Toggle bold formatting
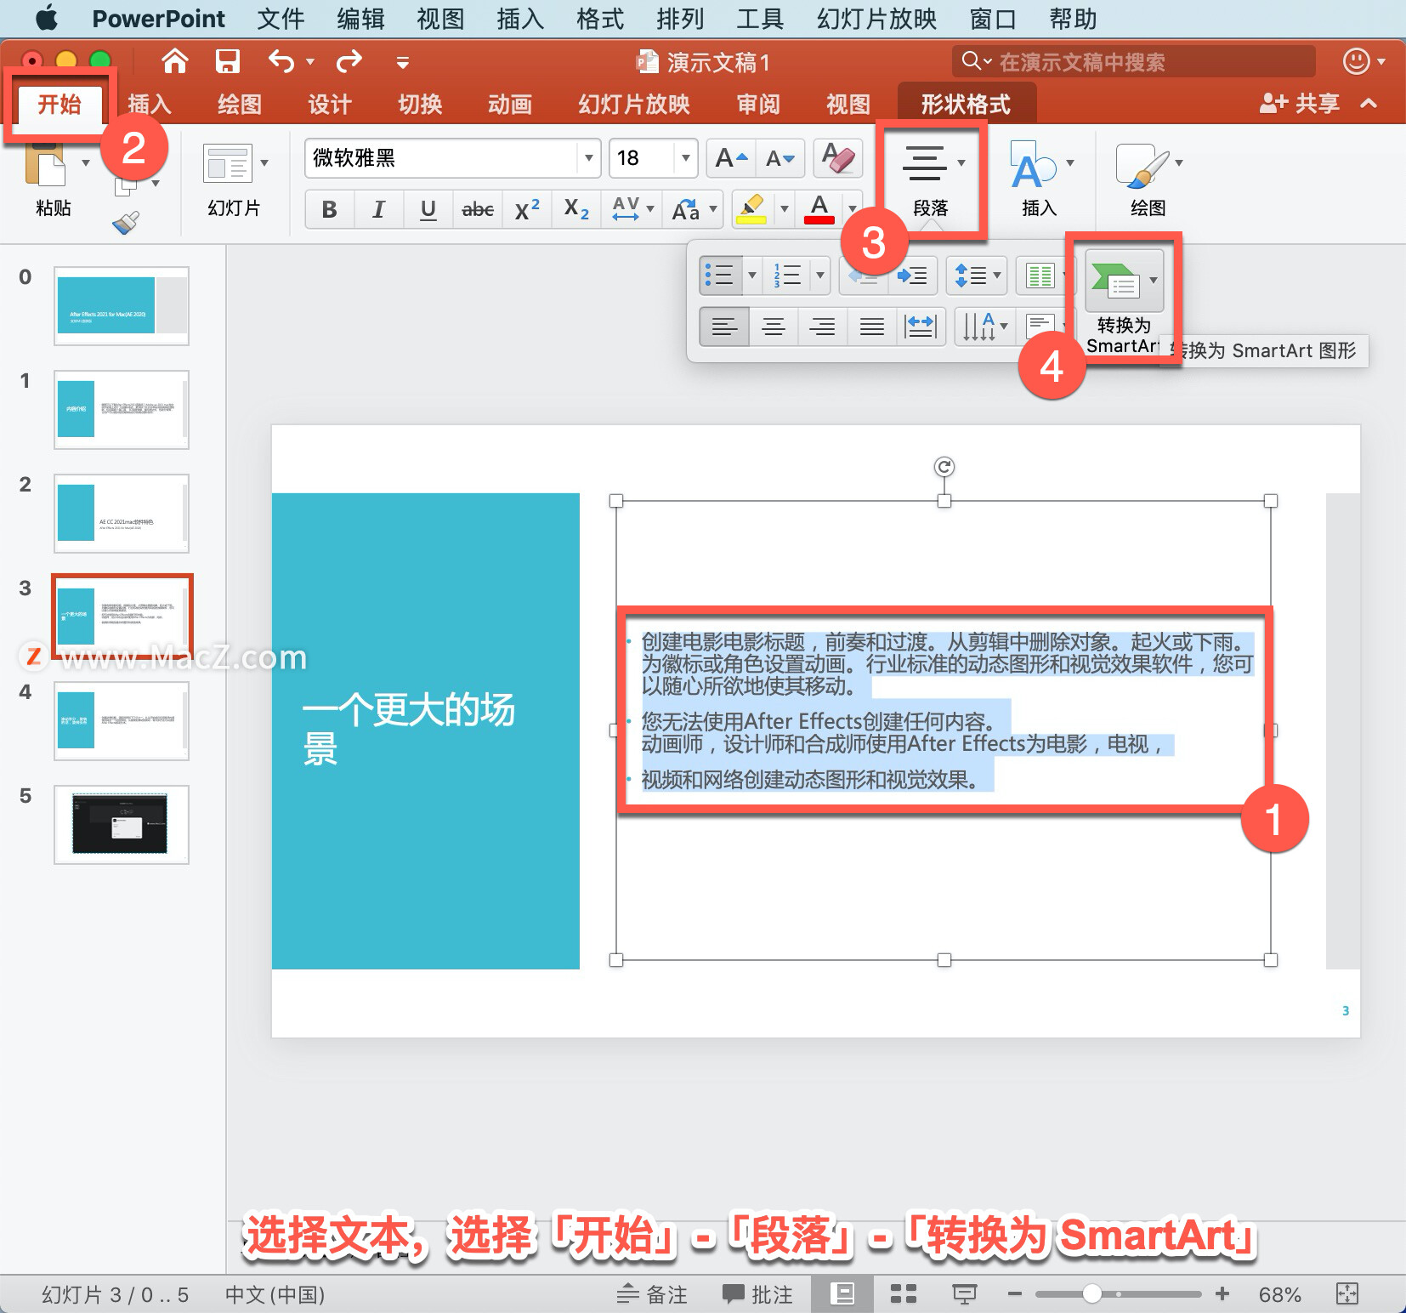 click(330, 208)
